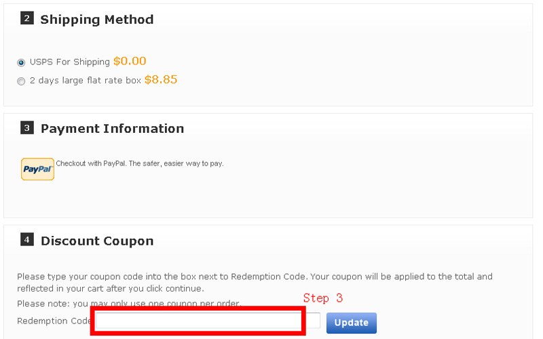Screen dimensions: 543x339
Task: Click the 'Checkout with PayPal' text
Action: click(x=139, y=163)
